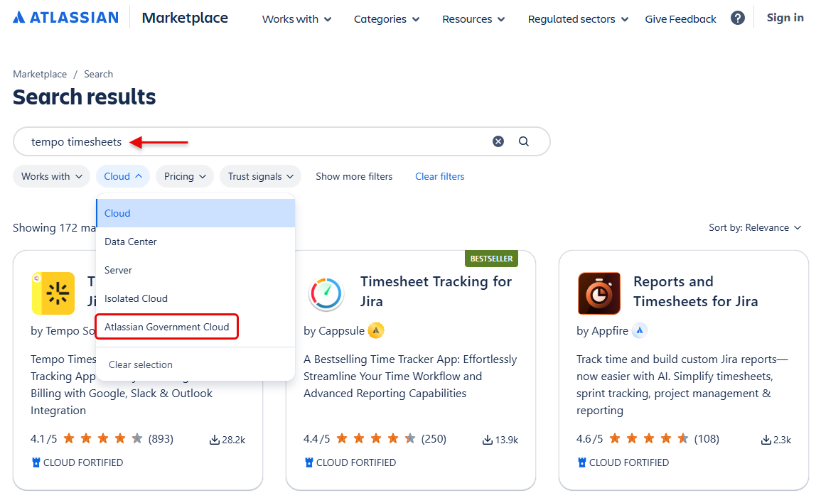This screenshot has width=821, height=498.
Task: Click the BESTSELLER badge
Action: (491, 259)
